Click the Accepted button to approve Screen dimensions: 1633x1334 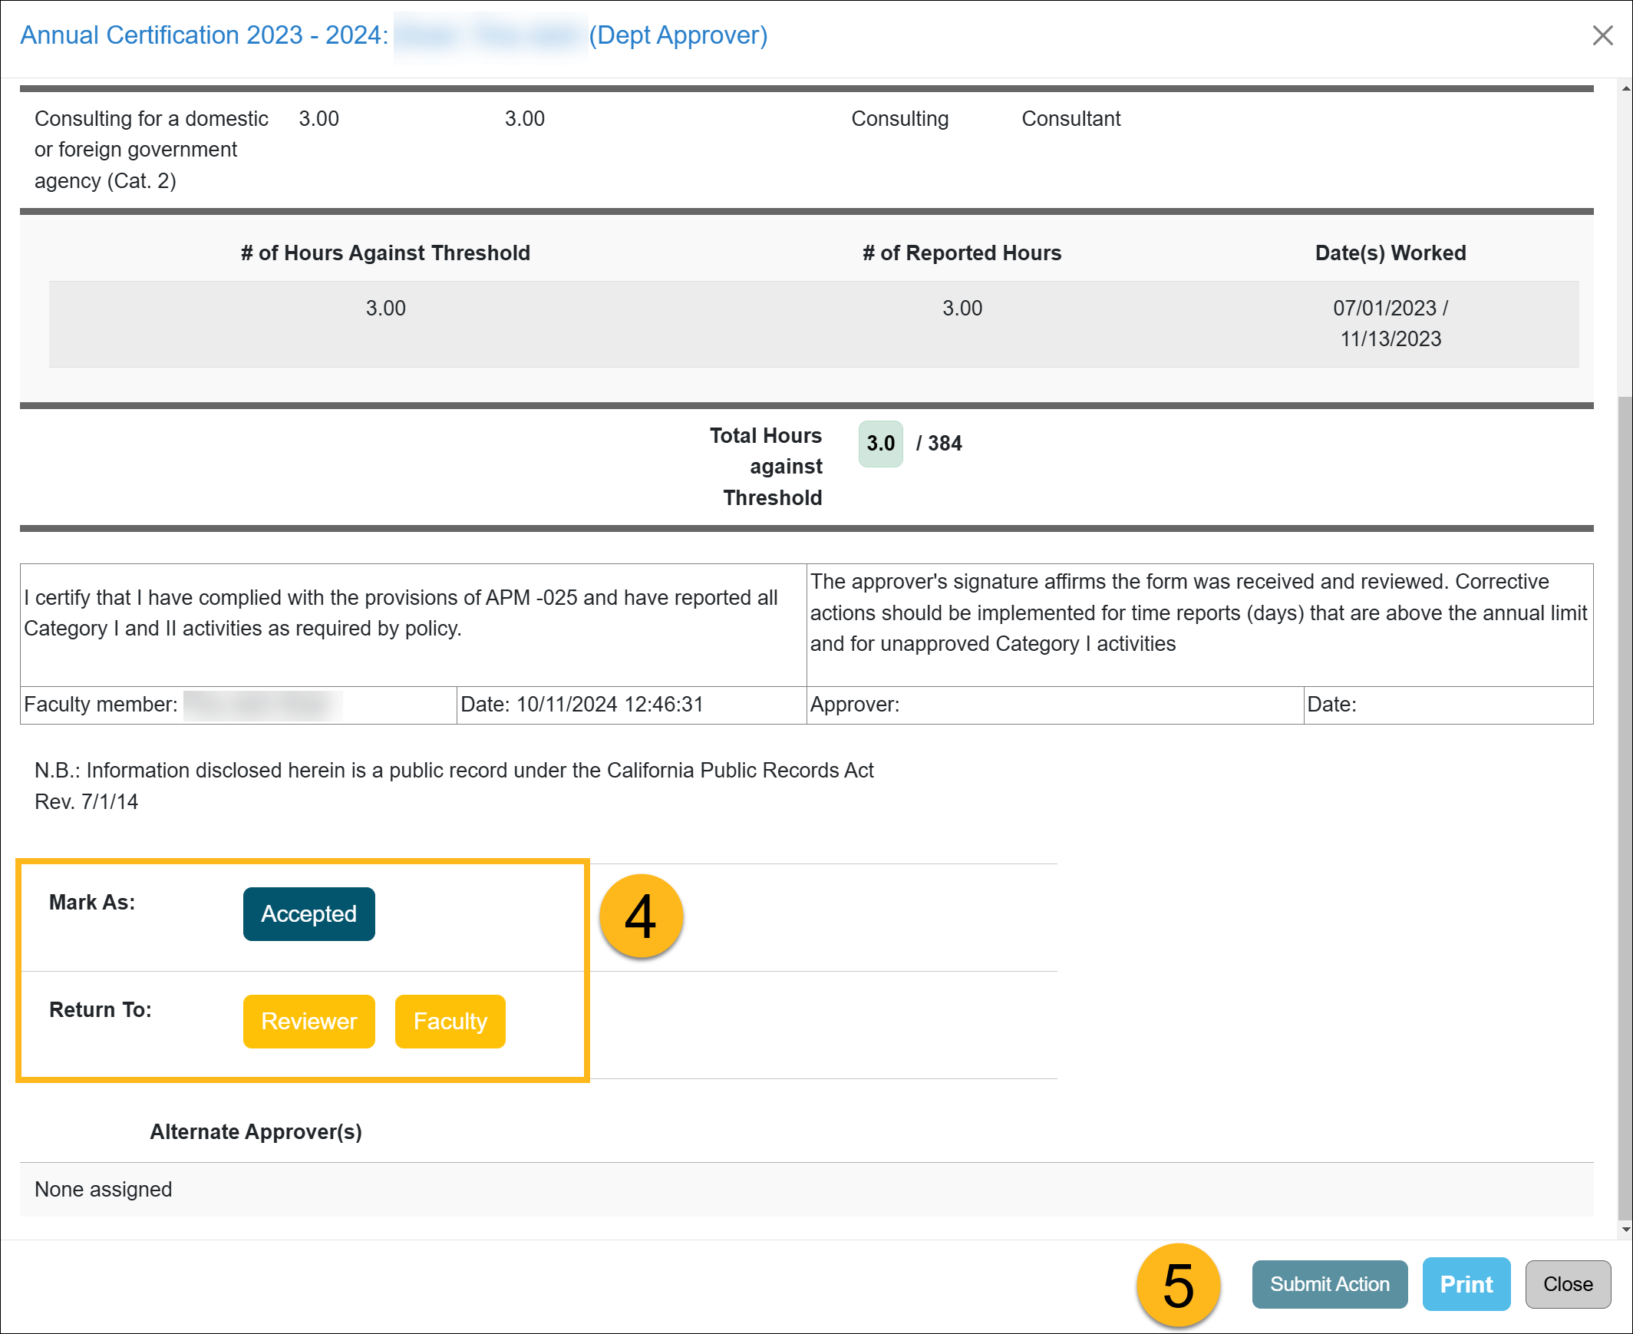point(309,913)
